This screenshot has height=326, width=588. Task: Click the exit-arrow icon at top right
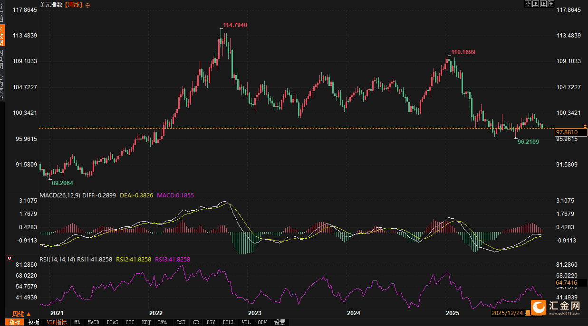click(x=551, y=4)
